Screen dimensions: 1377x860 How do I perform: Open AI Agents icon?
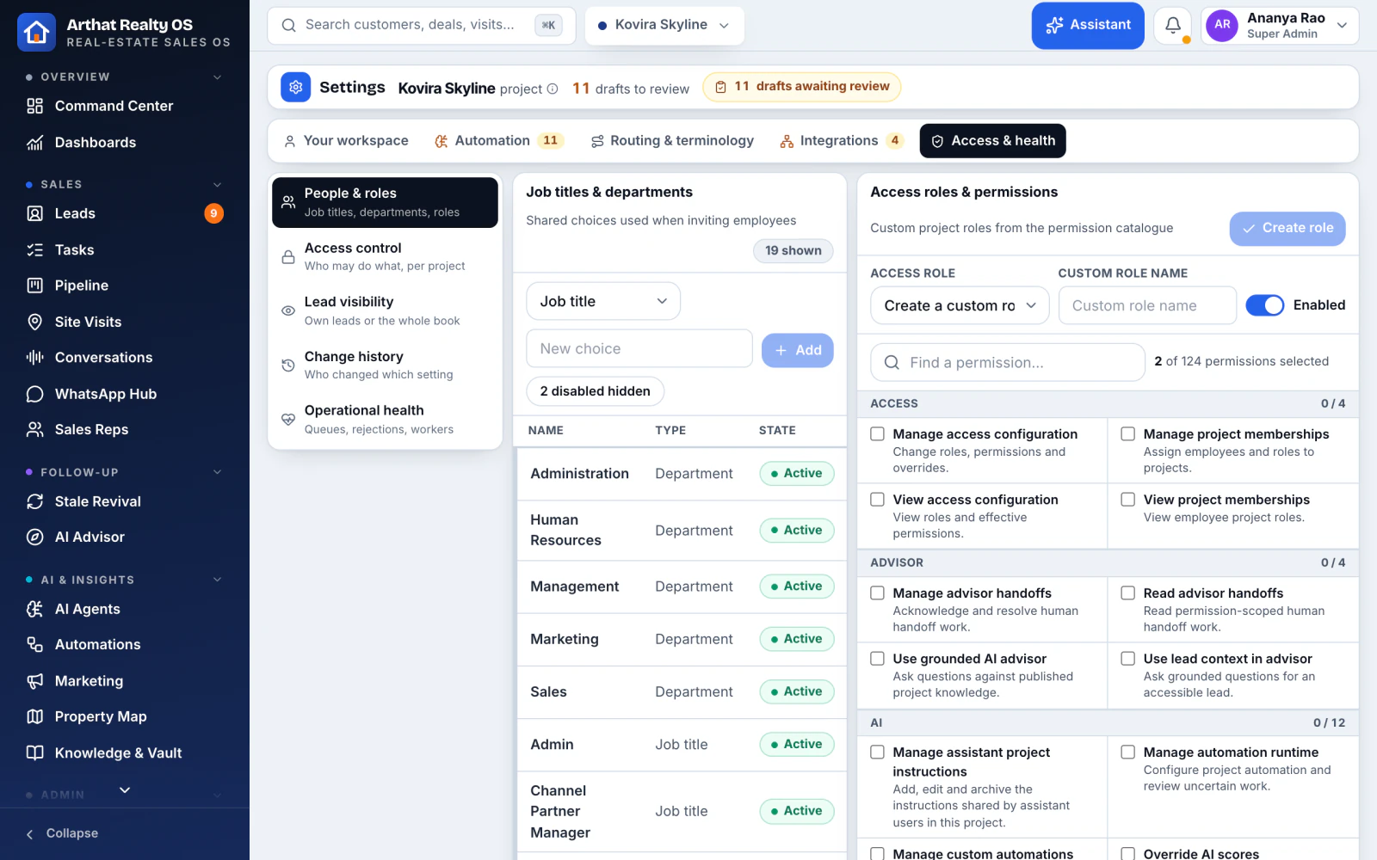pos(34,609)
